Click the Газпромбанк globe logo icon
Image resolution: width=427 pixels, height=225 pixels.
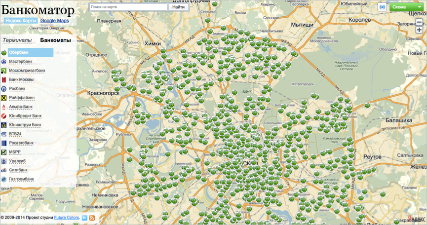coord(4,179)
